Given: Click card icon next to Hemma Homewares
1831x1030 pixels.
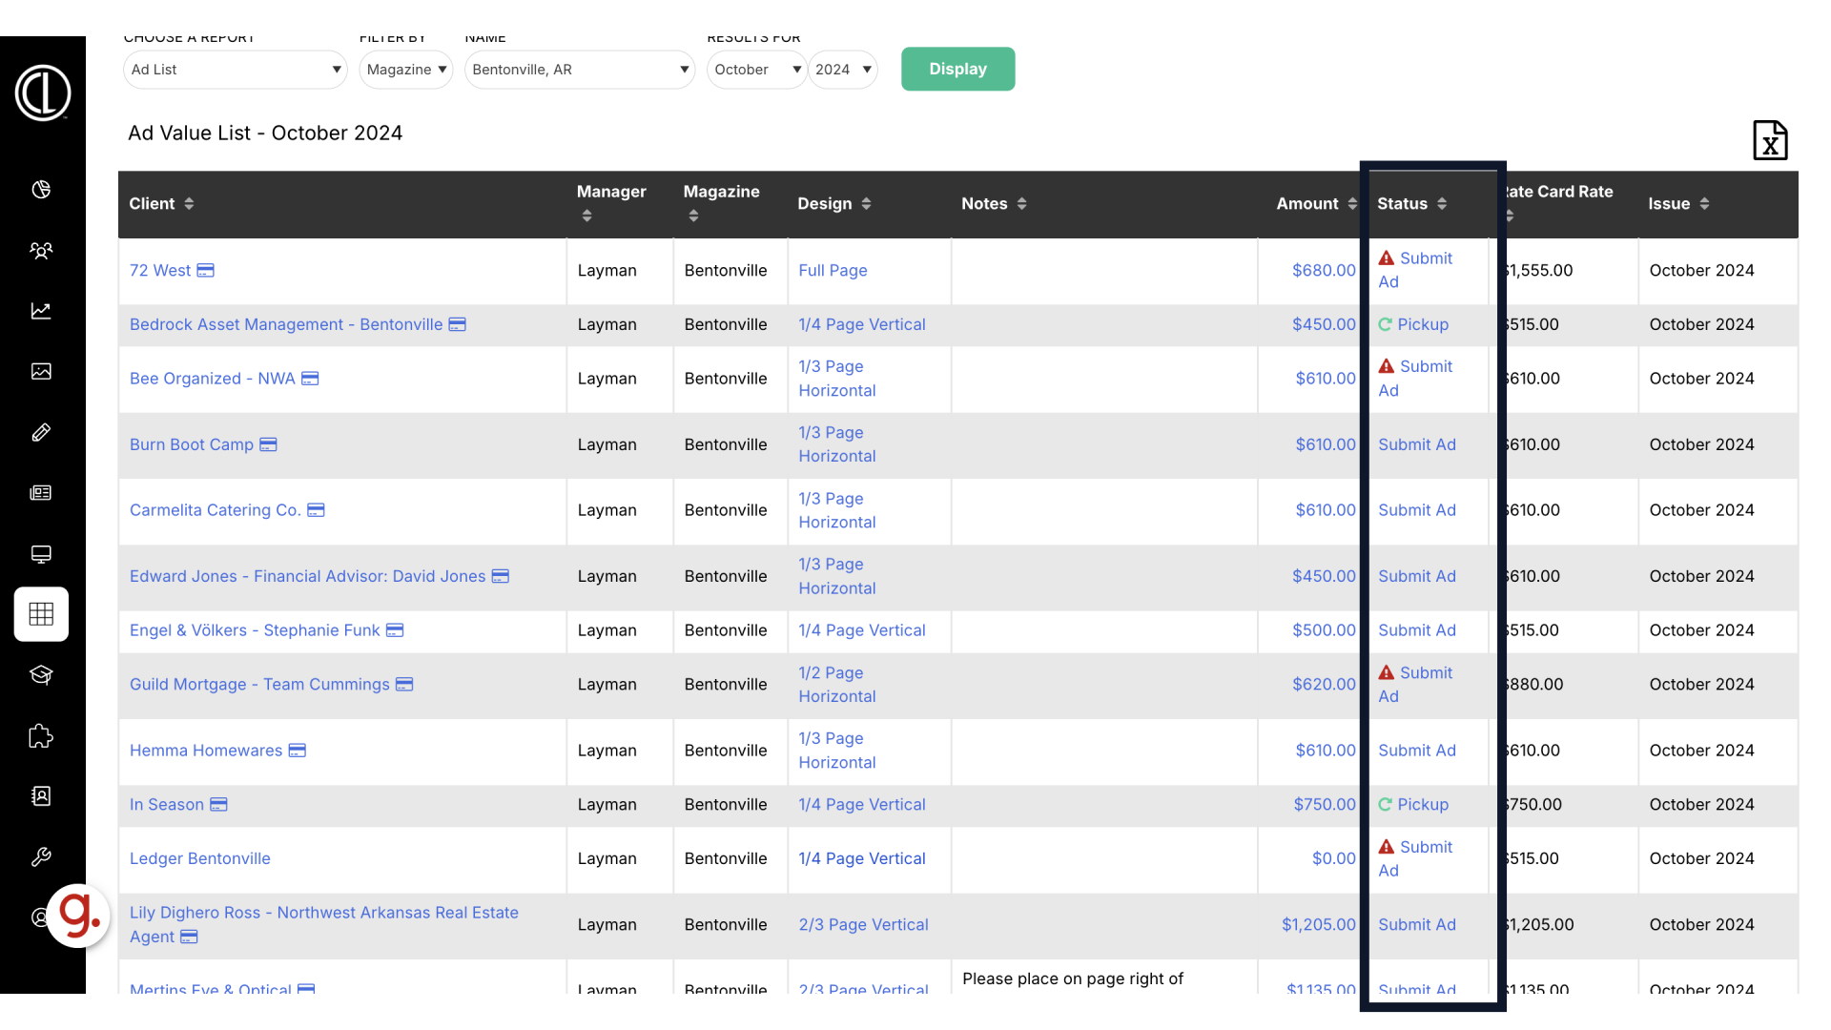Looking at the screenshot, I should click(x=298, y=751).
